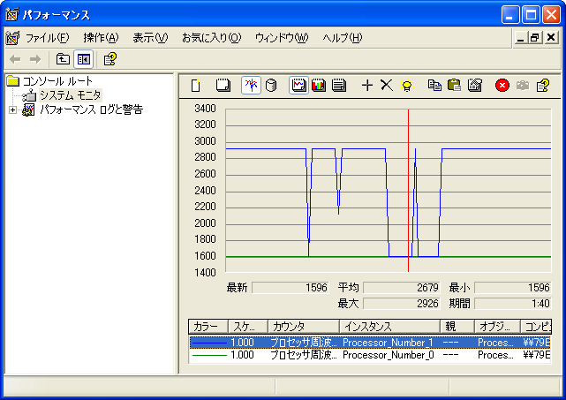Click the Clear Display icon
Image resolution: width=566 pixels, height=400 pixels.
click(x=223, y=86)
